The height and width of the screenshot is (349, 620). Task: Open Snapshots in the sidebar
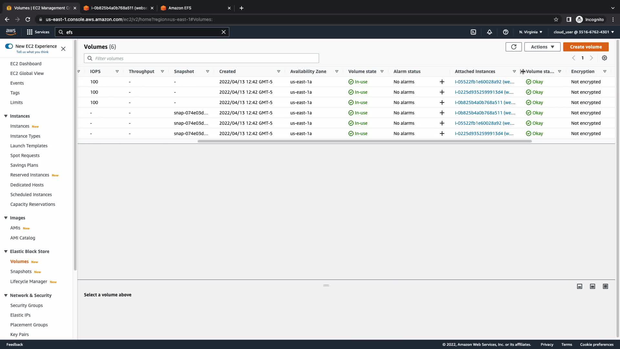[x=21, y=271]
